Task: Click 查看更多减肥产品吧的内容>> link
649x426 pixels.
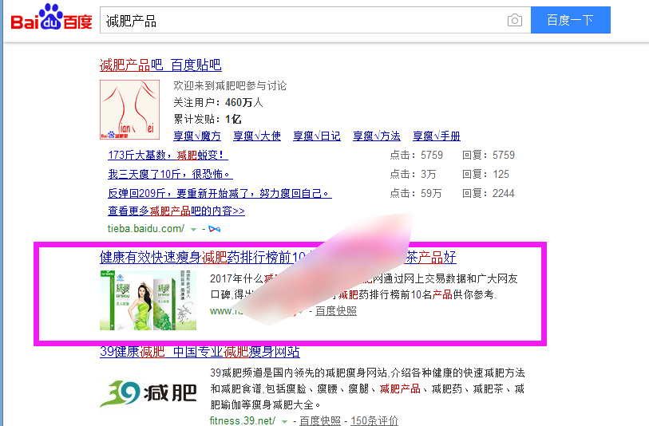Action: click(x=176, y=211)
